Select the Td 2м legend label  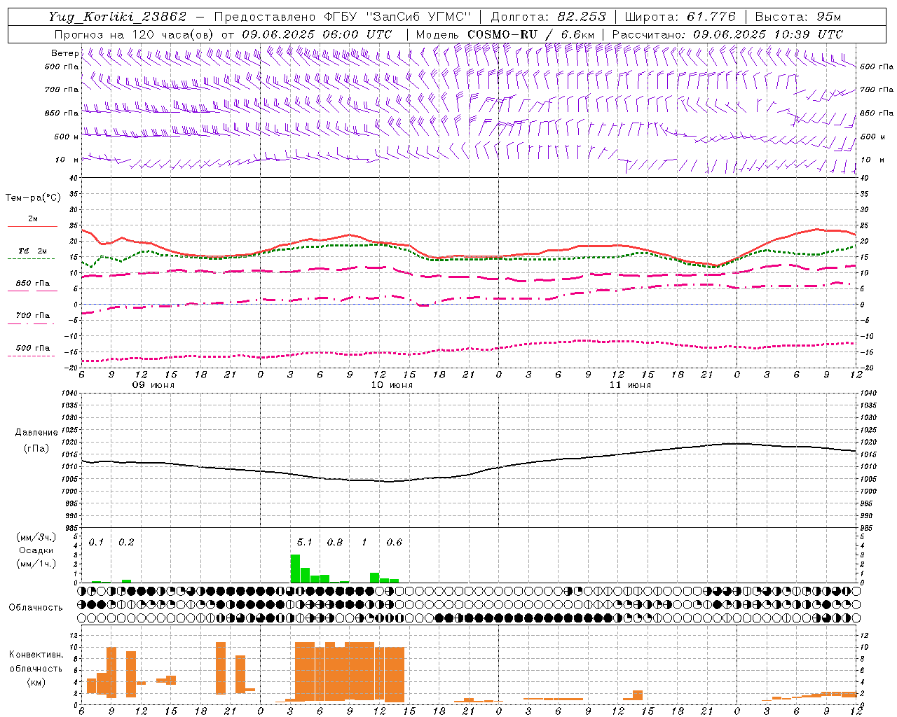point(32,251)
